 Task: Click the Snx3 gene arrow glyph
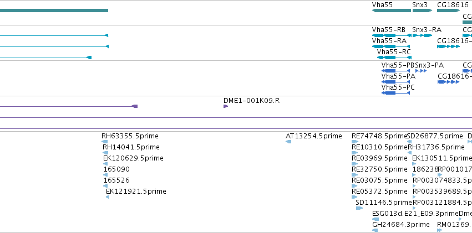(422, 11)
